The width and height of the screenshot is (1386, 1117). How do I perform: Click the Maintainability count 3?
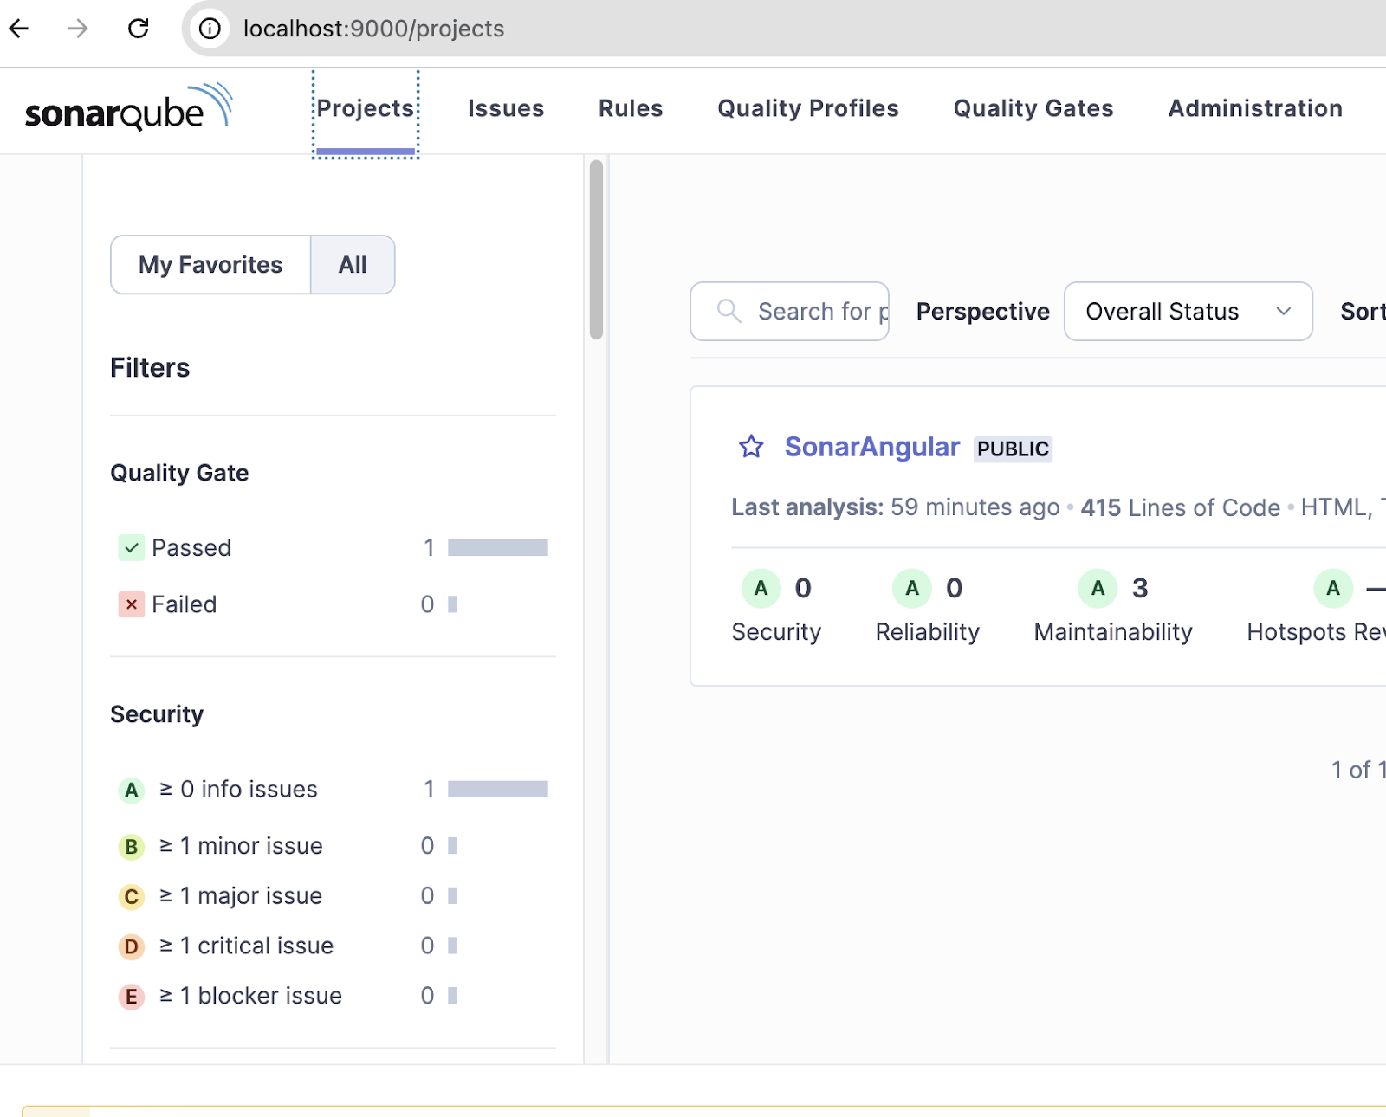click(x=1140, y=589)
